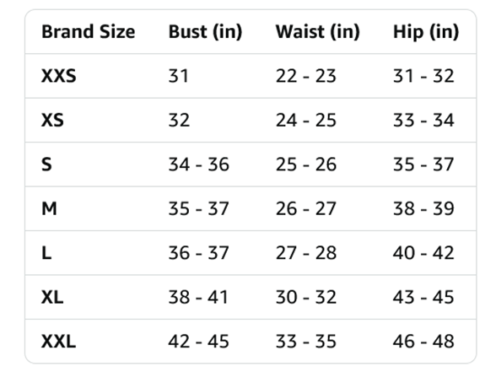Click the bust value 34 - 36
Viewport: 496px width, 372px height.
click(199, 164)
